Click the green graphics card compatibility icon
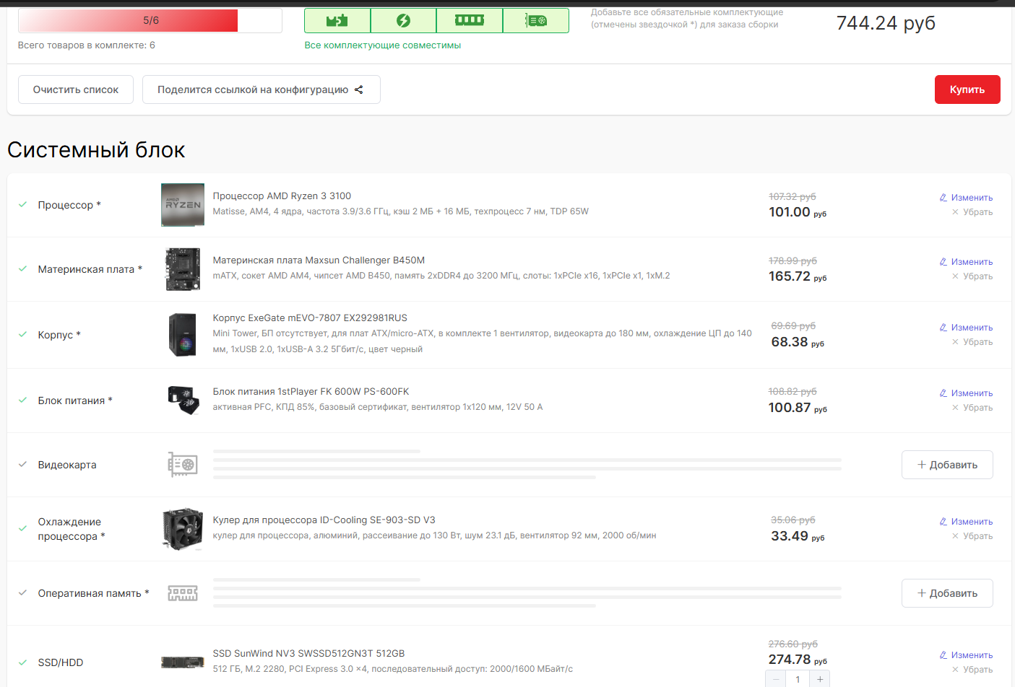Image resolution: width=1015 pixels, height=687 pixels. [x=536, y=21]
